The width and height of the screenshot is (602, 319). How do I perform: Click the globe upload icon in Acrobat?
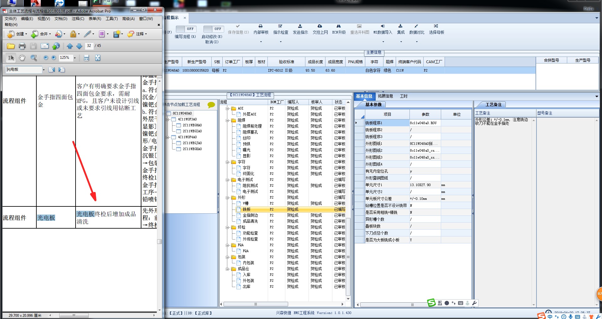56,46
